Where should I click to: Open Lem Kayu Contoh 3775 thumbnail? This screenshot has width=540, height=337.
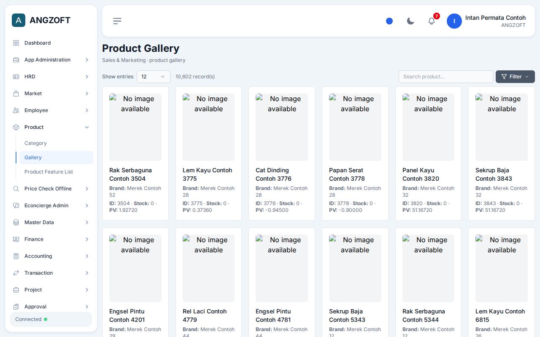[x=208, y=127]
